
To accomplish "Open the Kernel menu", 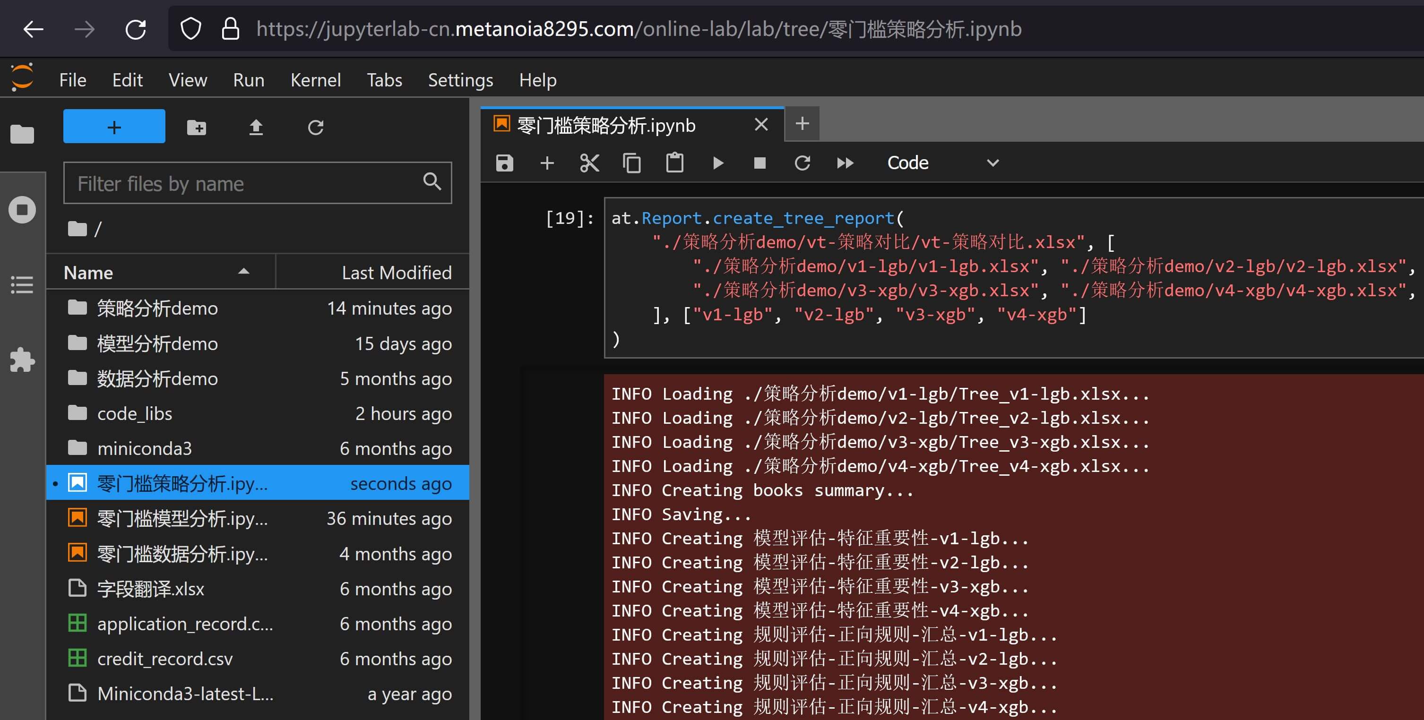I will point(315,80).
